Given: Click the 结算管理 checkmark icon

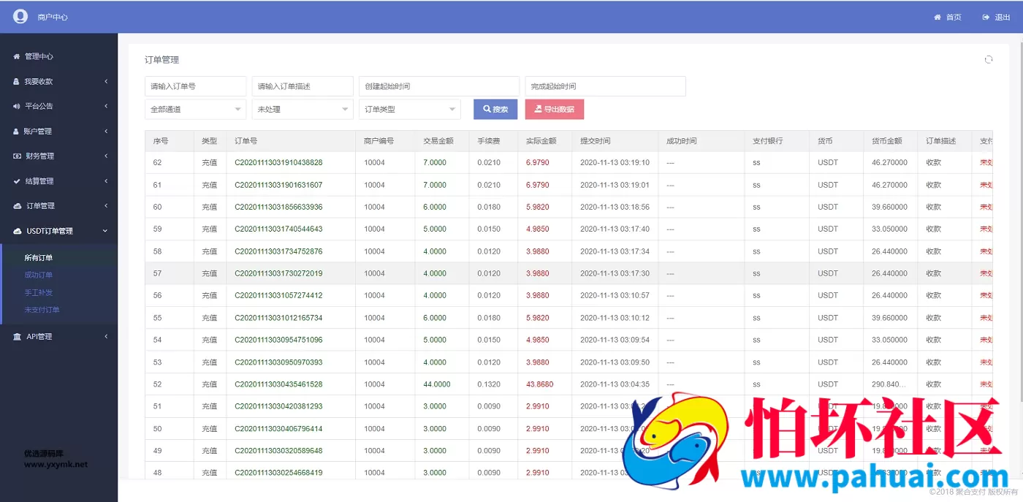Looking at the screenshot, I should pos(17,180).
